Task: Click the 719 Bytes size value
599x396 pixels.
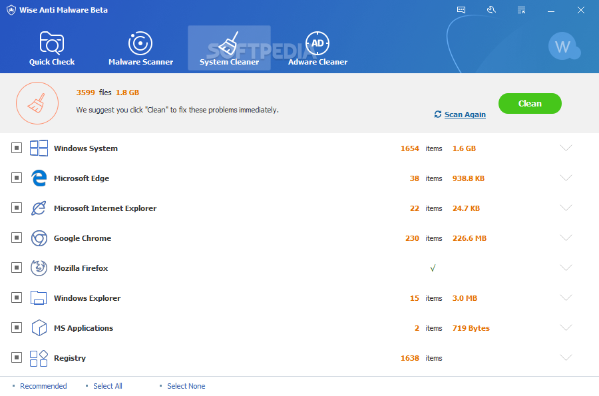Action: pyautogui.click(x=471, y=328)
